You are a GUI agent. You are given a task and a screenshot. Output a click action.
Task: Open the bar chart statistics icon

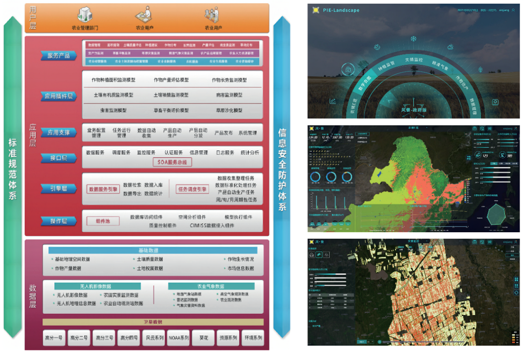click(x=333, y=101)
